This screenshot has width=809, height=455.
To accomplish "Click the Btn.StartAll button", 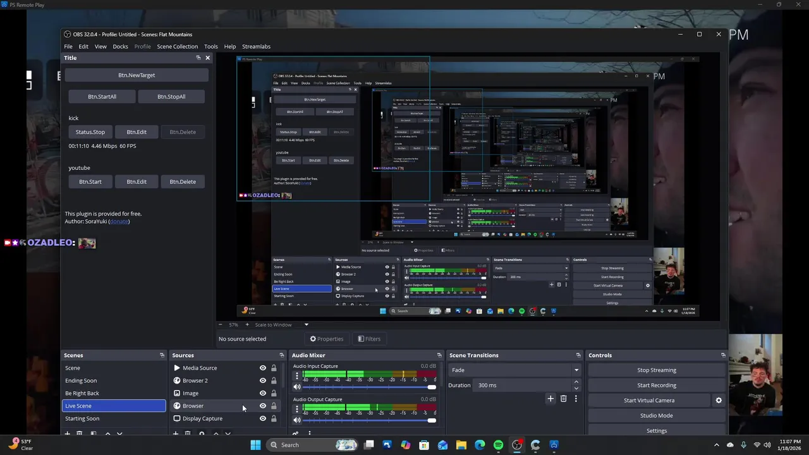I will tap(102, 97).
